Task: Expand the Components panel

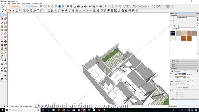Action: pos(171,63)
